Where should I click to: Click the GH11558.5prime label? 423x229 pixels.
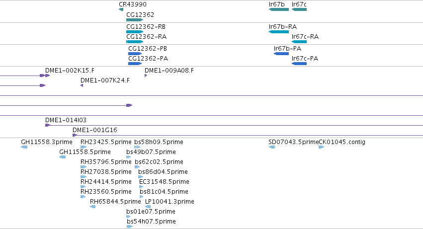(x=85, y=152)
